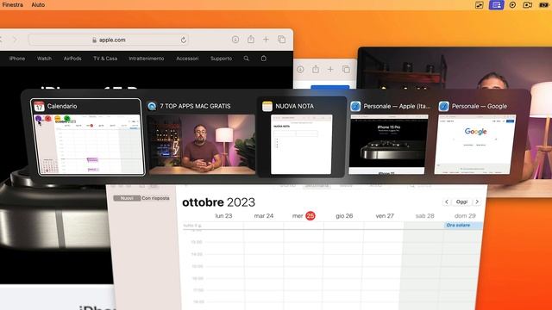This screenshot has width=552, height=310.
Task: Click the Notes icon beside NUOVA NOTA
Action: 267,106
